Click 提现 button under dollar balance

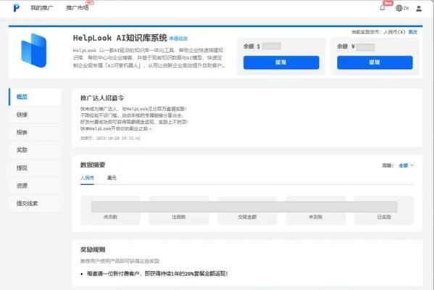tap(281, 62)
